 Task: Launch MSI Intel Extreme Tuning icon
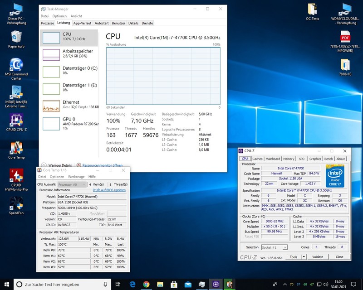click(16, 97)
